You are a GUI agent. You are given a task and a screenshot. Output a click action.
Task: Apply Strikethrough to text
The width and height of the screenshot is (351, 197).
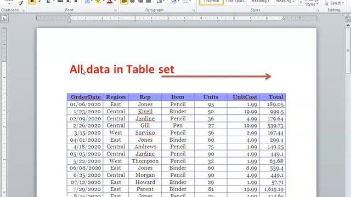coord(60,2)
